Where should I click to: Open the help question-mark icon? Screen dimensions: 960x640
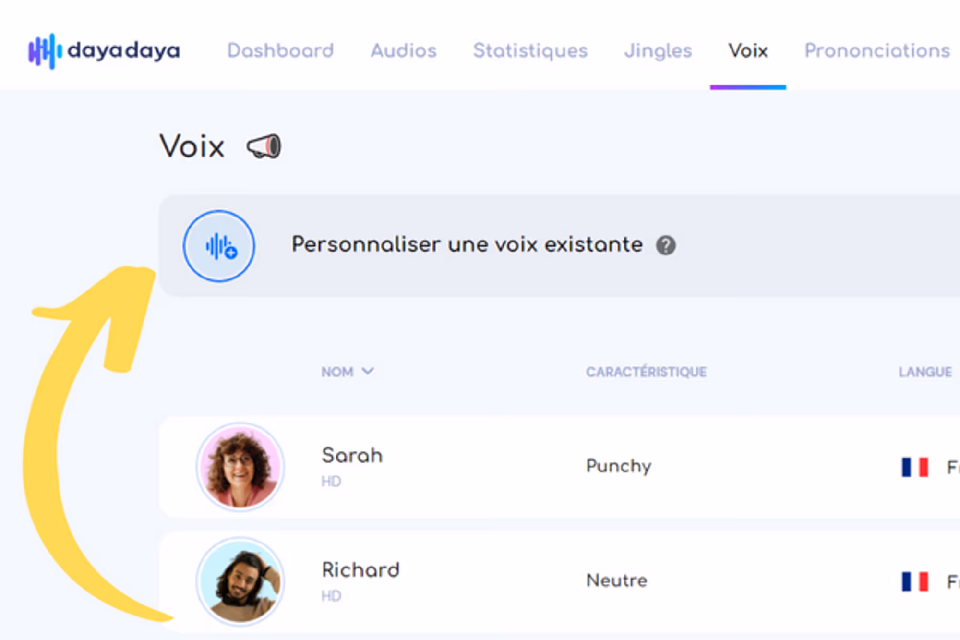click(667, 245)
